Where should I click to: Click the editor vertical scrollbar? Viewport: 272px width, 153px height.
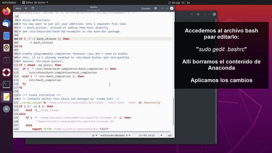(x=173, y=111)
